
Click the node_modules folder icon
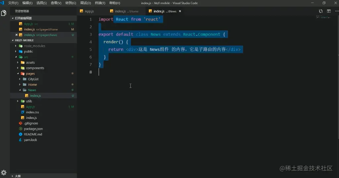[x=21, y=46]
